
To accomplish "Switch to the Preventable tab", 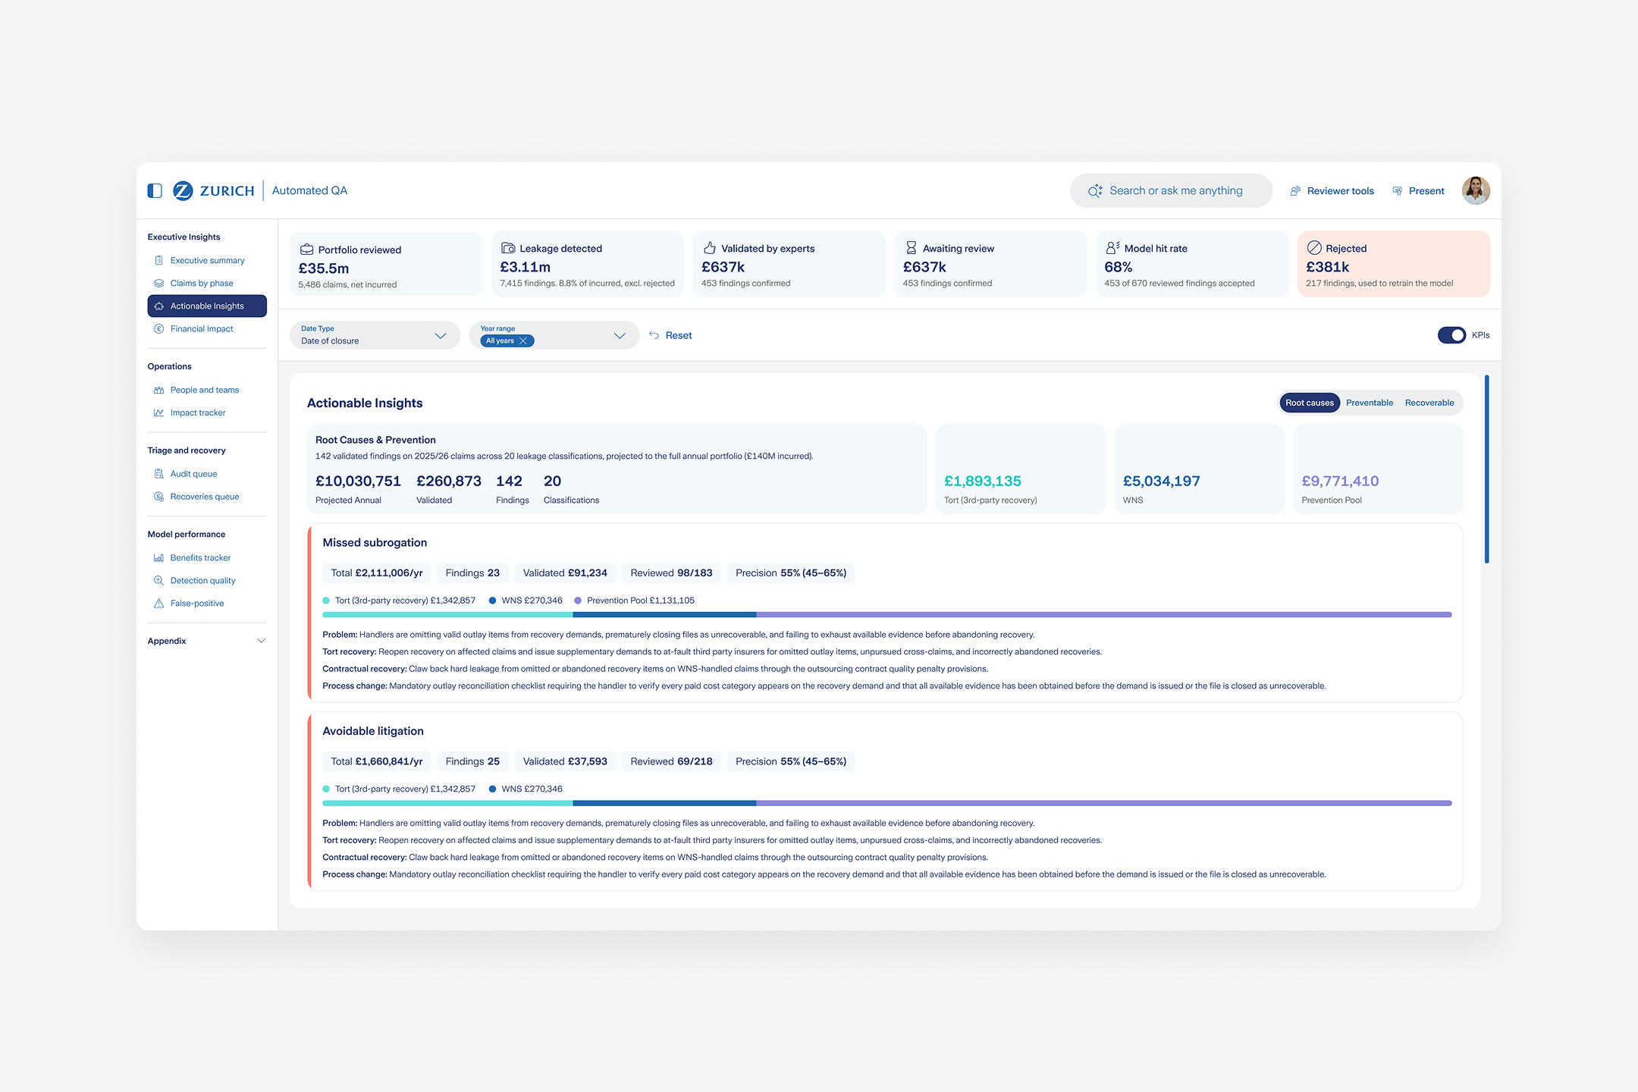I will pos(1369,403).
